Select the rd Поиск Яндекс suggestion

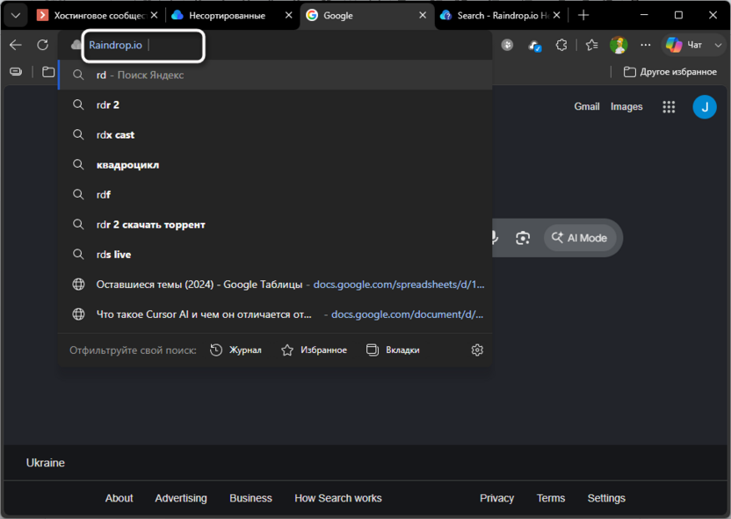click(x=275, y=75)
